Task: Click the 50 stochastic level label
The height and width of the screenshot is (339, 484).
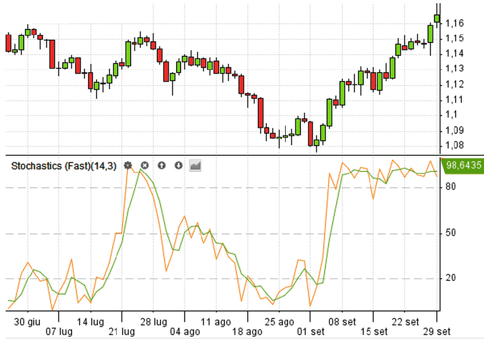Action: point(451,233)
